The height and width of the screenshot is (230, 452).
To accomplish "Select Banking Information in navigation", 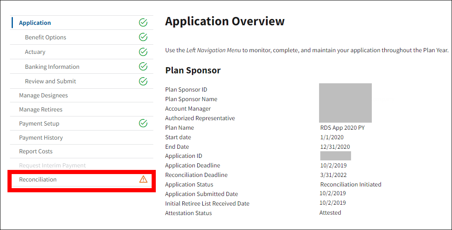I will pos(52,67).
